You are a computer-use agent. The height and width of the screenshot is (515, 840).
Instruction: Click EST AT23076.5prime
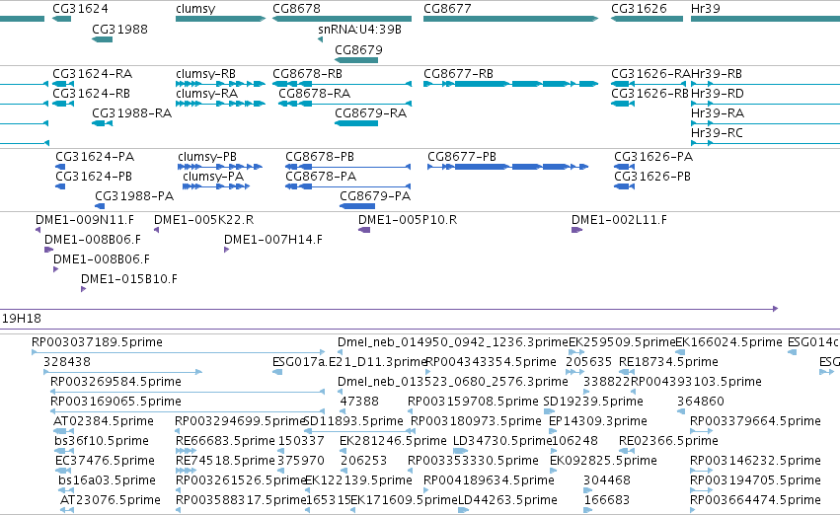pos(111,500)
